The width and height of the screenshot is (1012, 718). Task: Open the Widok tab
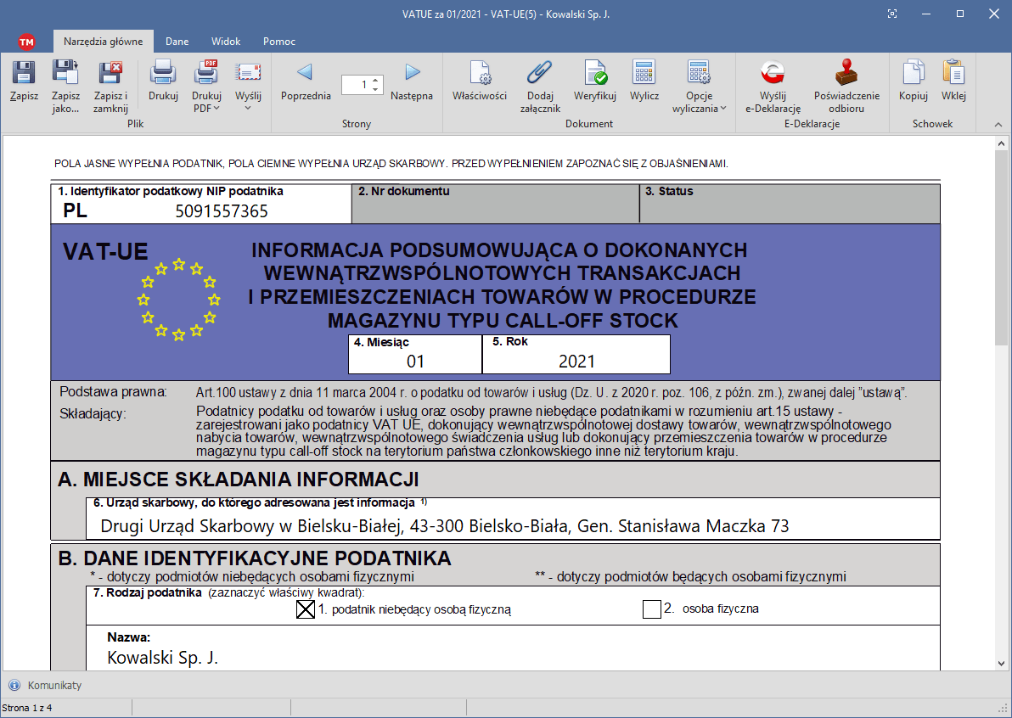click(226, 42)
